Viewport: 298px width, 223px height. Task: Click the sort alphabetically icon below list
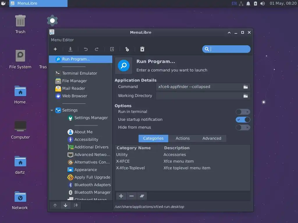76,205
